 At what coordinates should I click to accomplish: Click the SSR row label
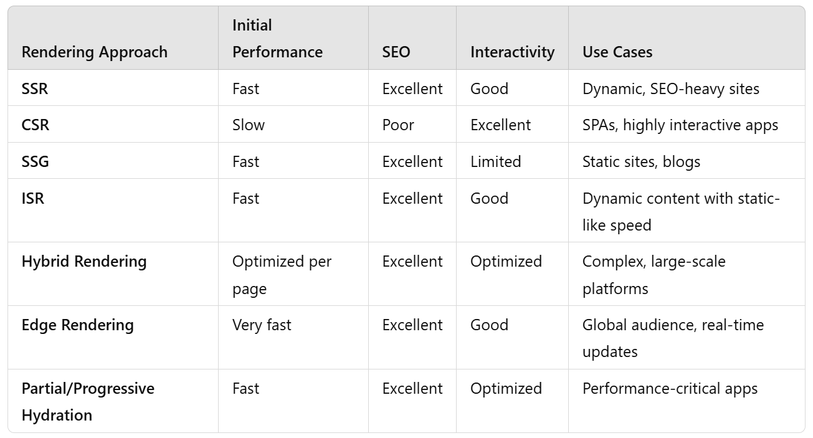pos(35,88)
